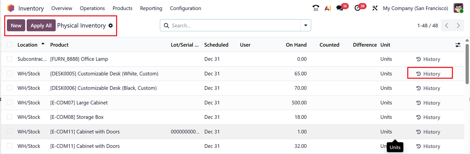The image size is (470, 154).
Task: Click the Inventory app logo icon
Action: pyautogui.click(x=11, y=8)
